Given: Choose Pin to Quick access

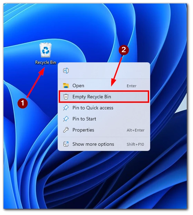Looking at the screenshot, I should (x=104, y=108).
